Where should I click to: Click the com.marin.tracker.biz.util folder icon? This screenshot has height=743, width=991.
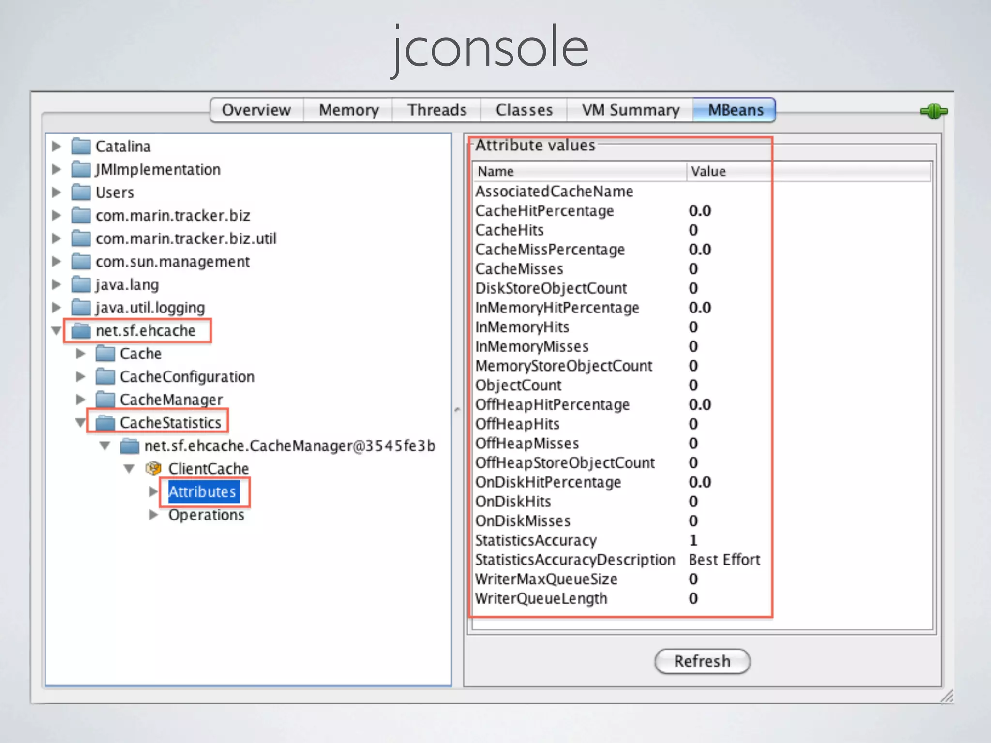(81, 238)
